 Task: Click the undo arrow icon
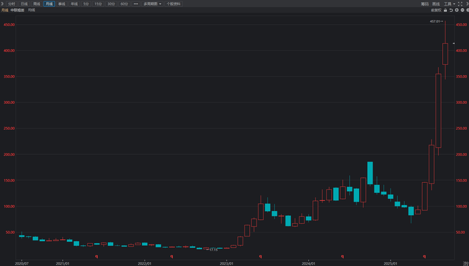coord(451,10)
